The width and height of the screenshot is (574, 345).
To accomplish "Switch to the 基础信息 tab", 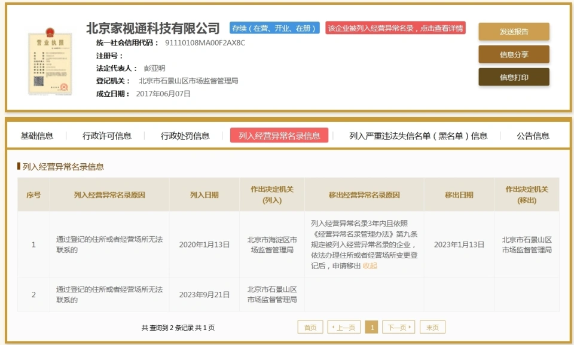I will point(36,136).
